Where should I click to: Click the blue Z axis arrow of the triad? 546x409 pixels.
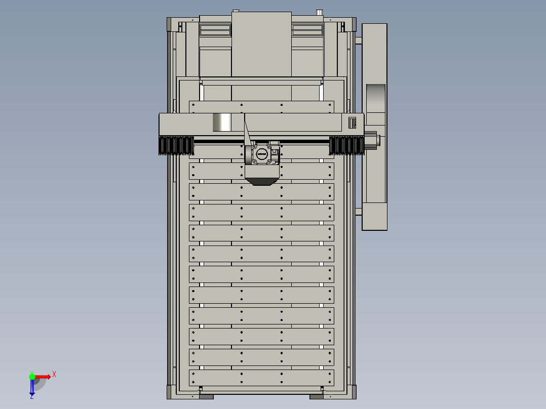click(32, 387)
